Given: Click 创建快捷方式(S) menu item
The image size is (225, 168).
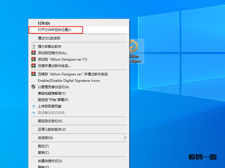Looking at the screenshot, I should click(50, 161).
